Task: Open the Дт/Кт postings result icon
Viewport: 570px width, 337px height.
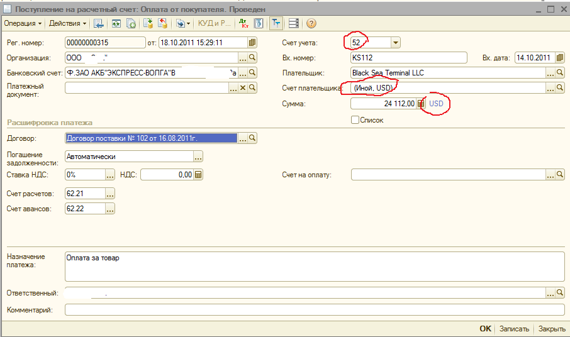Action: 243,24
